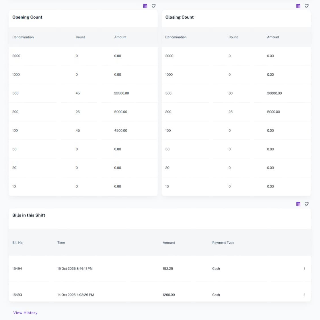Switch Opening Count to card view icon
The image size is (320, 320).
[x=154, y=6]
